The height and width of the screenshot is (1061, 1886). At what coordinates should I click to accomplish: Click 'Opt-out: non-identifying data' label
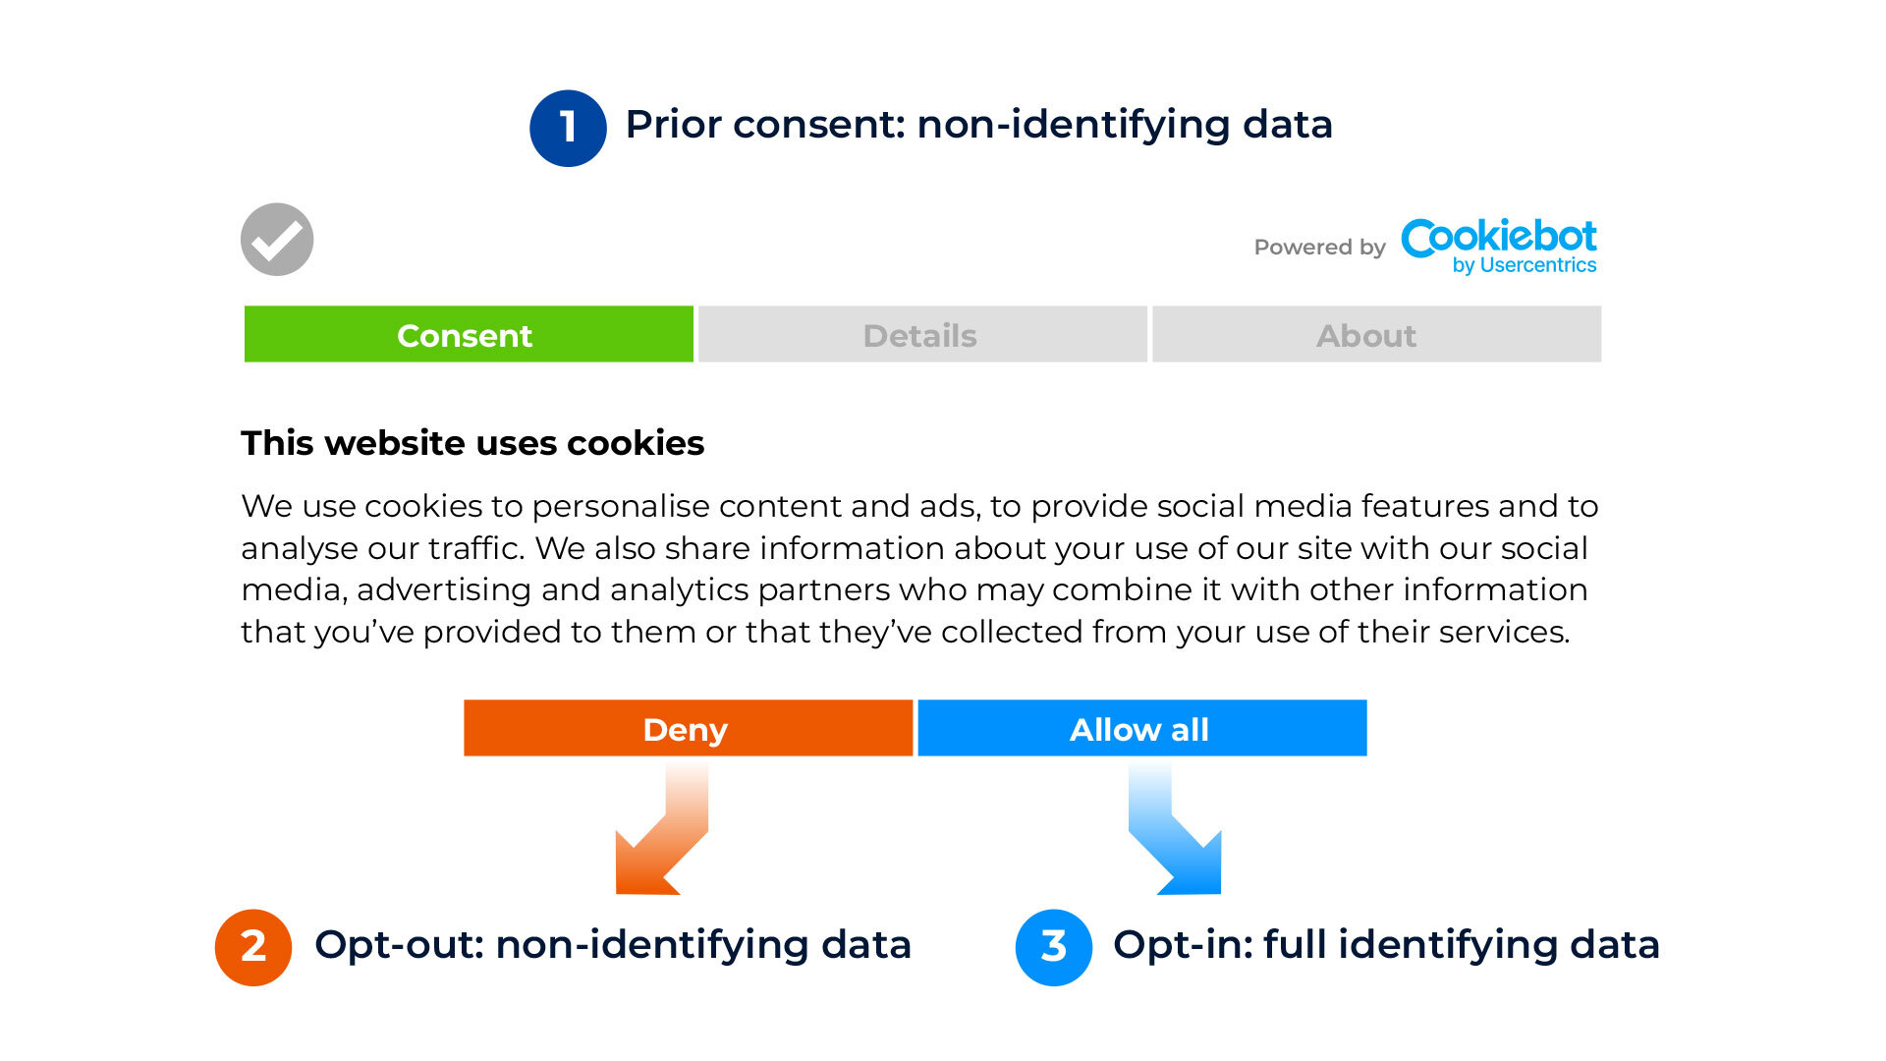click(x=613, y=945)
